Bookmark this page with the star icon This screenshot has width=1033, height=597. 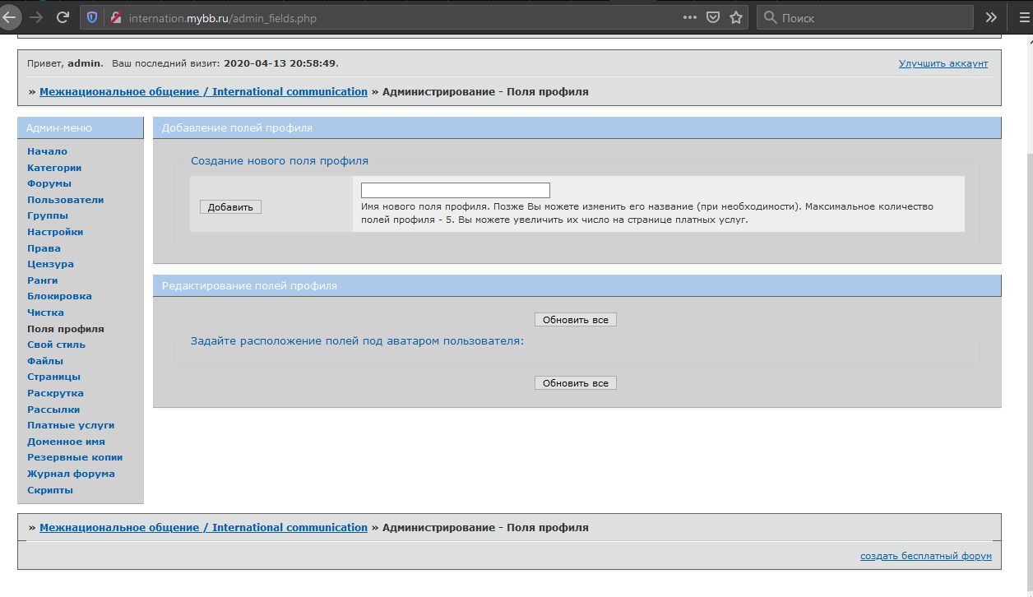click(x=736, y=17)
